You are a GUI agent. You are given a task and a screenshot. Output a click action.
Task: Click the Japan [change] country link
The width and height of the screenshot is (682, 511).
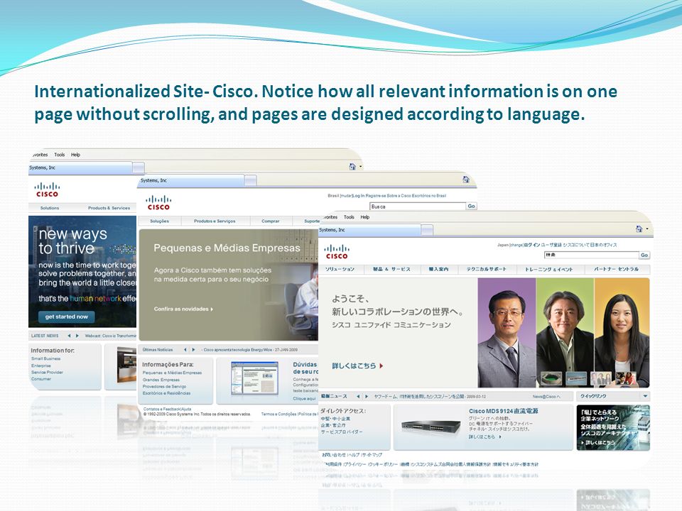510,245
